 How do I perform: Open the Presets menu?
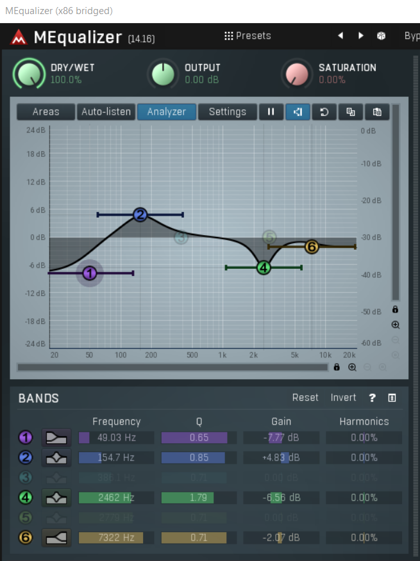coord(248,36)
